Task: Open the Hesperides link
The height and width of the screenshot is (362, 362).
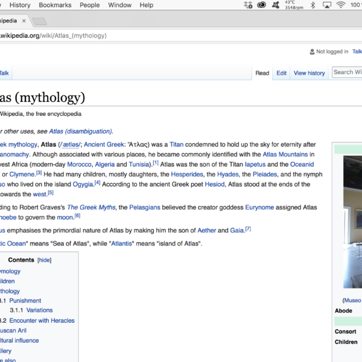Action: (x=187, y=174)
